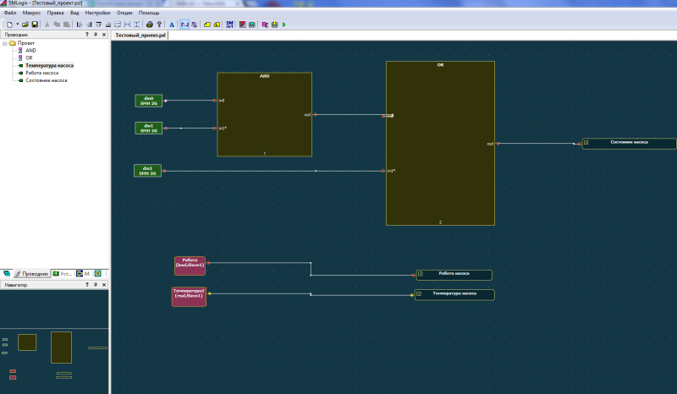Screen dimensions: 677x394
Task: Select 'Работа насоса' in project tree
Action: coord(41,73)
